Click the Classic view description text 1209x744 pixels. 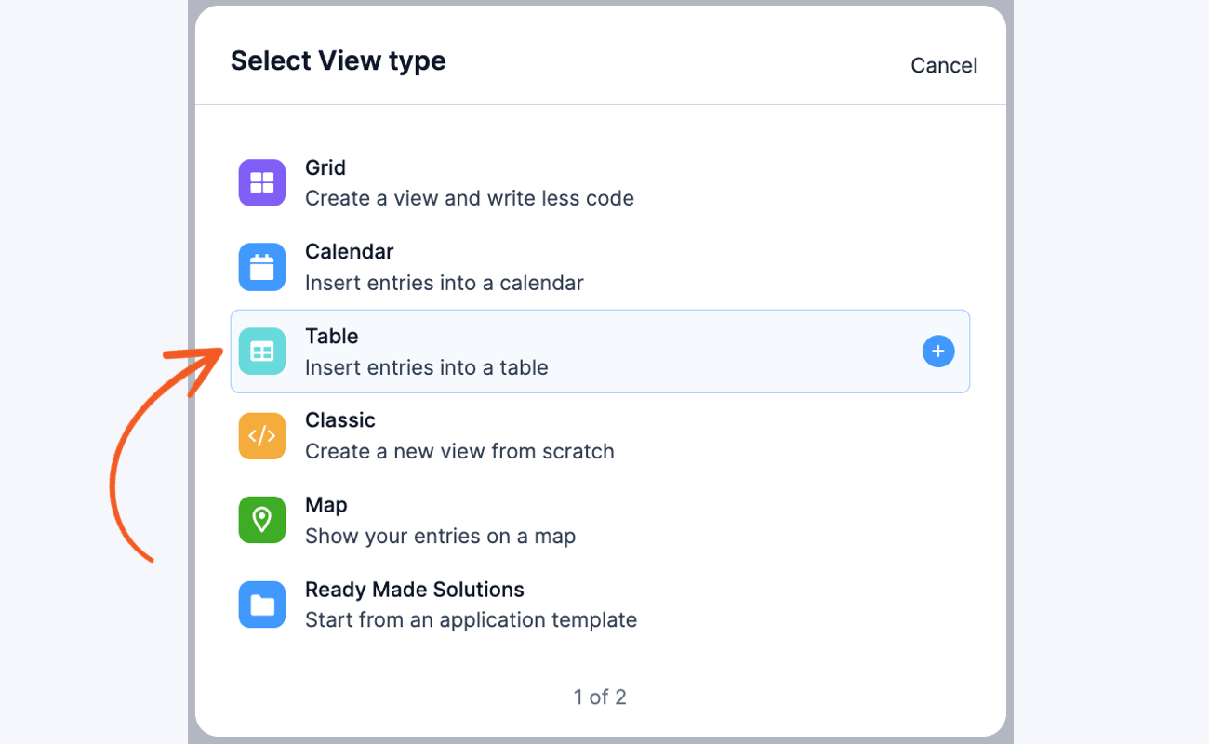459,451
